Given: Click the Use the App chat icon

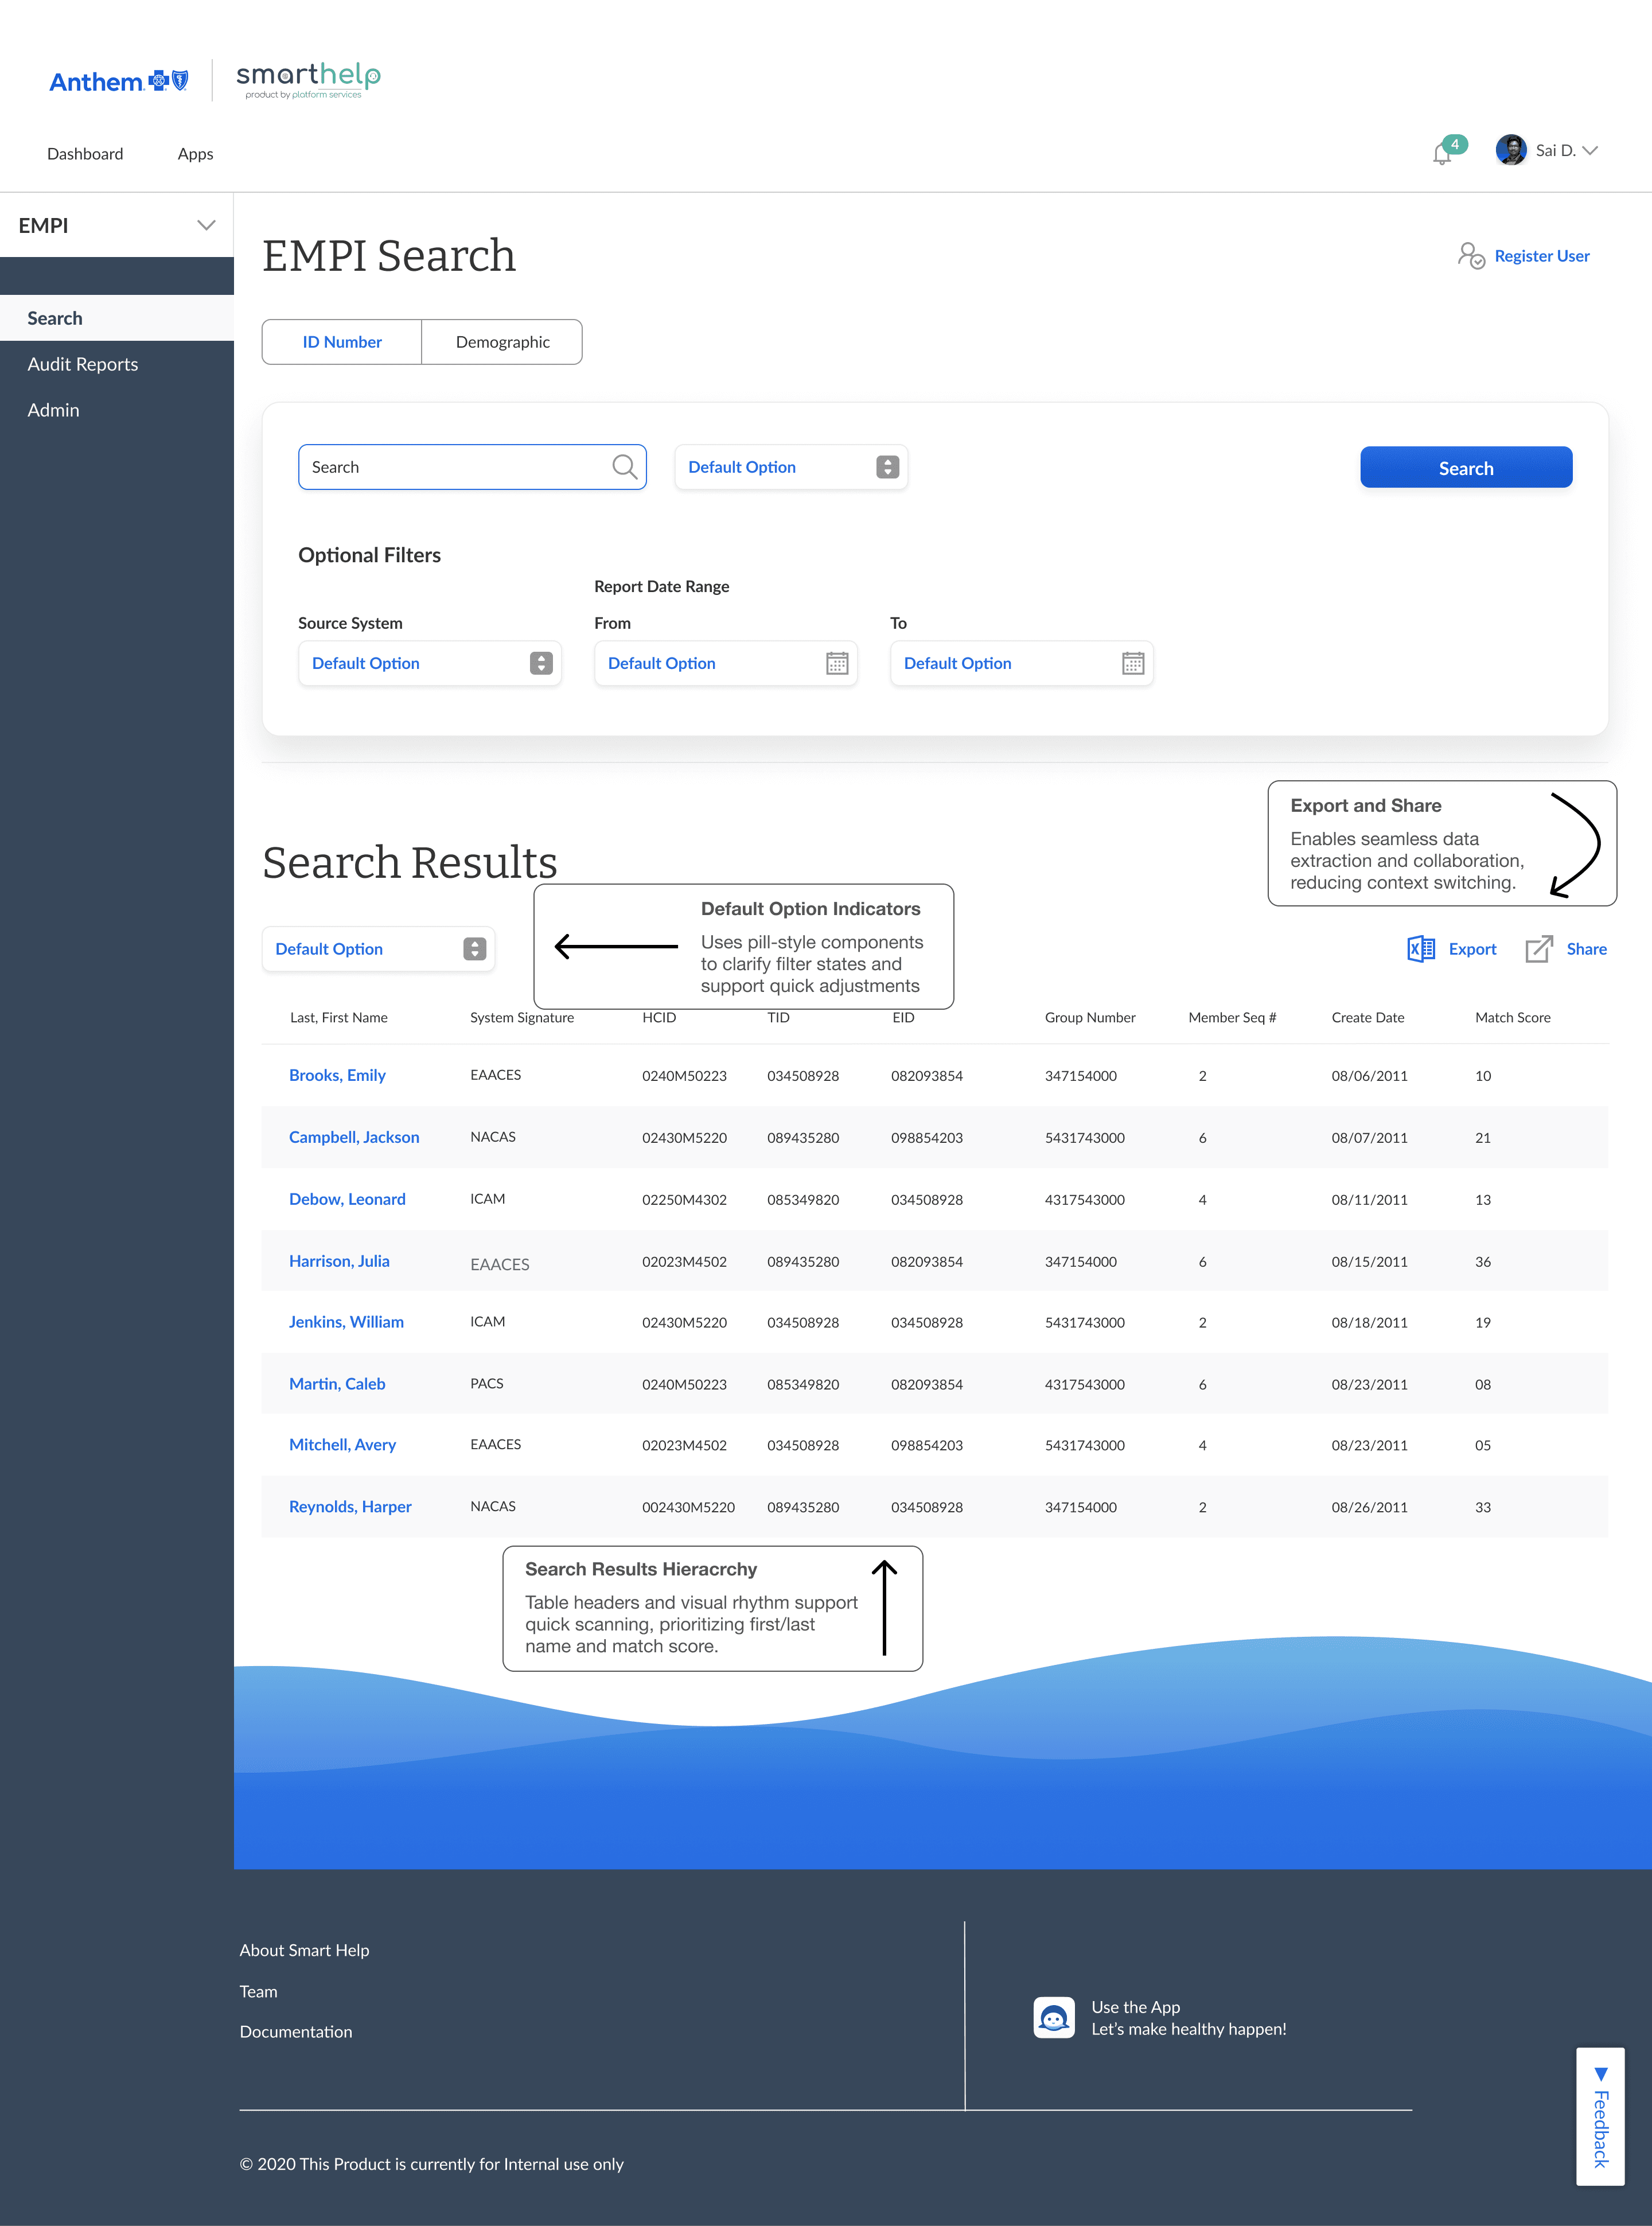Looking at the screenshot, I should tap(1053, 2017).
